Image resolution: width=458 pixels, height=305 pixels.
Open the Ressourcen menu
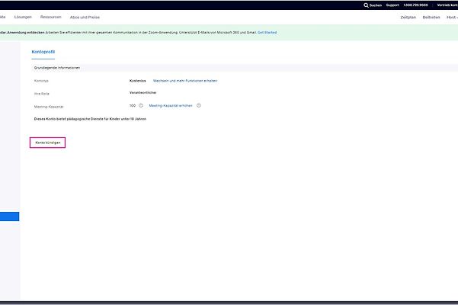click(x=51, y=17)
